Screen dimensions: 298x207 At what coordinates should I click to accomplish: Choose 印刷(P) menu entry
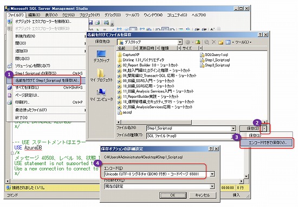pos(46,102)
